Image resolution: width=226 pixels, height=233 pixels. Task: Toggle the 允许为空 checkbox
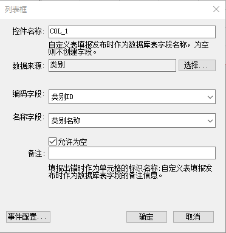pyautogui.click(x=53, y=142)
